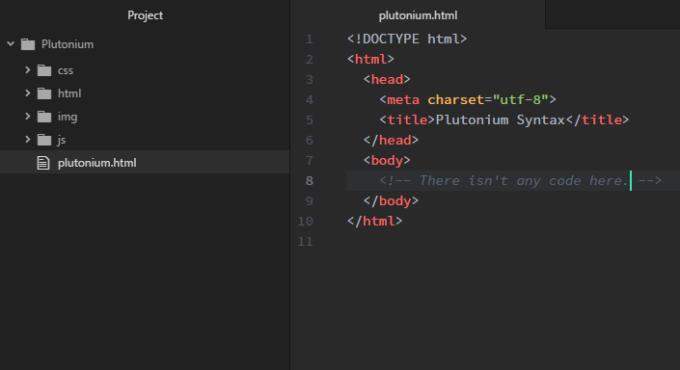
Task: Click the opening html tag
Action: tap(370, 60)
